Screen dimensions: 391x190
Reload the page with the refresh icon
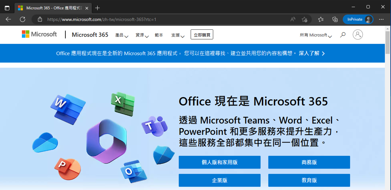(22, 19)
